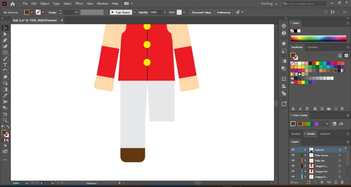Open the Effect menu
Screen dimensions: 351x187
tap(79, 4)
